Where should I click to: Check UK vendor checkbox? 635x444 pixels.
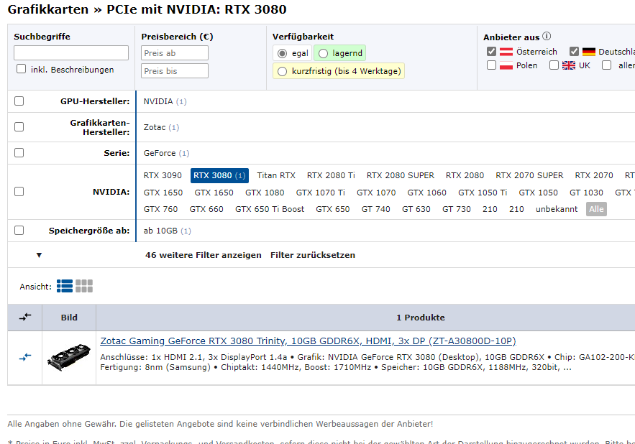coord(554,65)
